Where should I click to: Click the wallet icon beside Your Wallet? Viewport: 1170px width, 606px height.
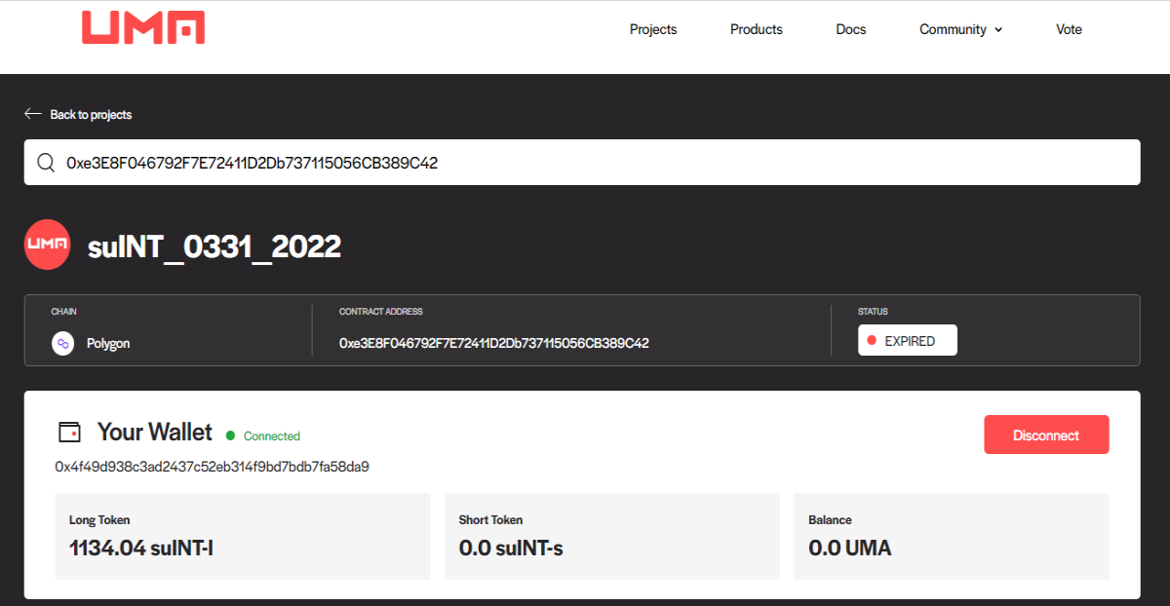coord(69,432)
